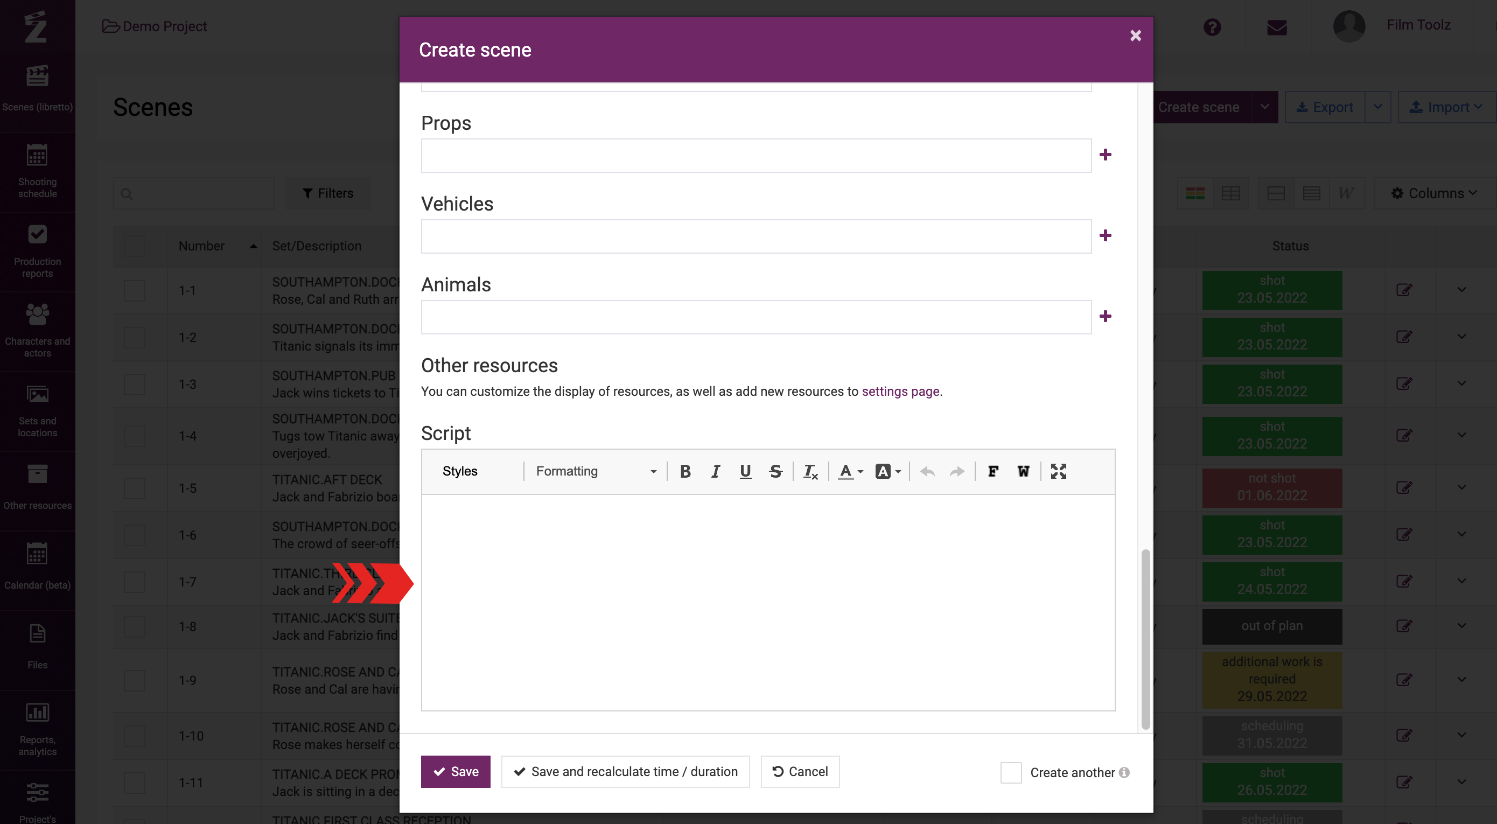This screenshot has width=1497, height=824.
Task: Select the checkbox for scene 1-8
Action: point(134,626)
